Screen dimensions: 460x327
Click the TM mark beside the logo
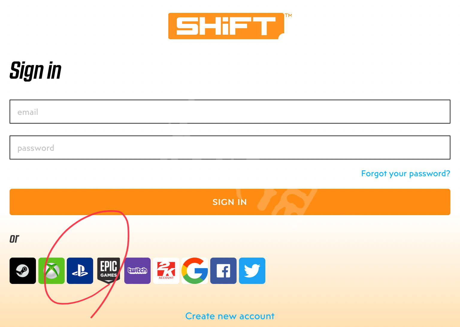[288, 15]
